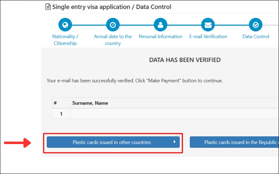Viewport: 279px width, 174px height.
Task: Open the 'Nationality / Citizenship' step label
Action: (x=65, y=40)
